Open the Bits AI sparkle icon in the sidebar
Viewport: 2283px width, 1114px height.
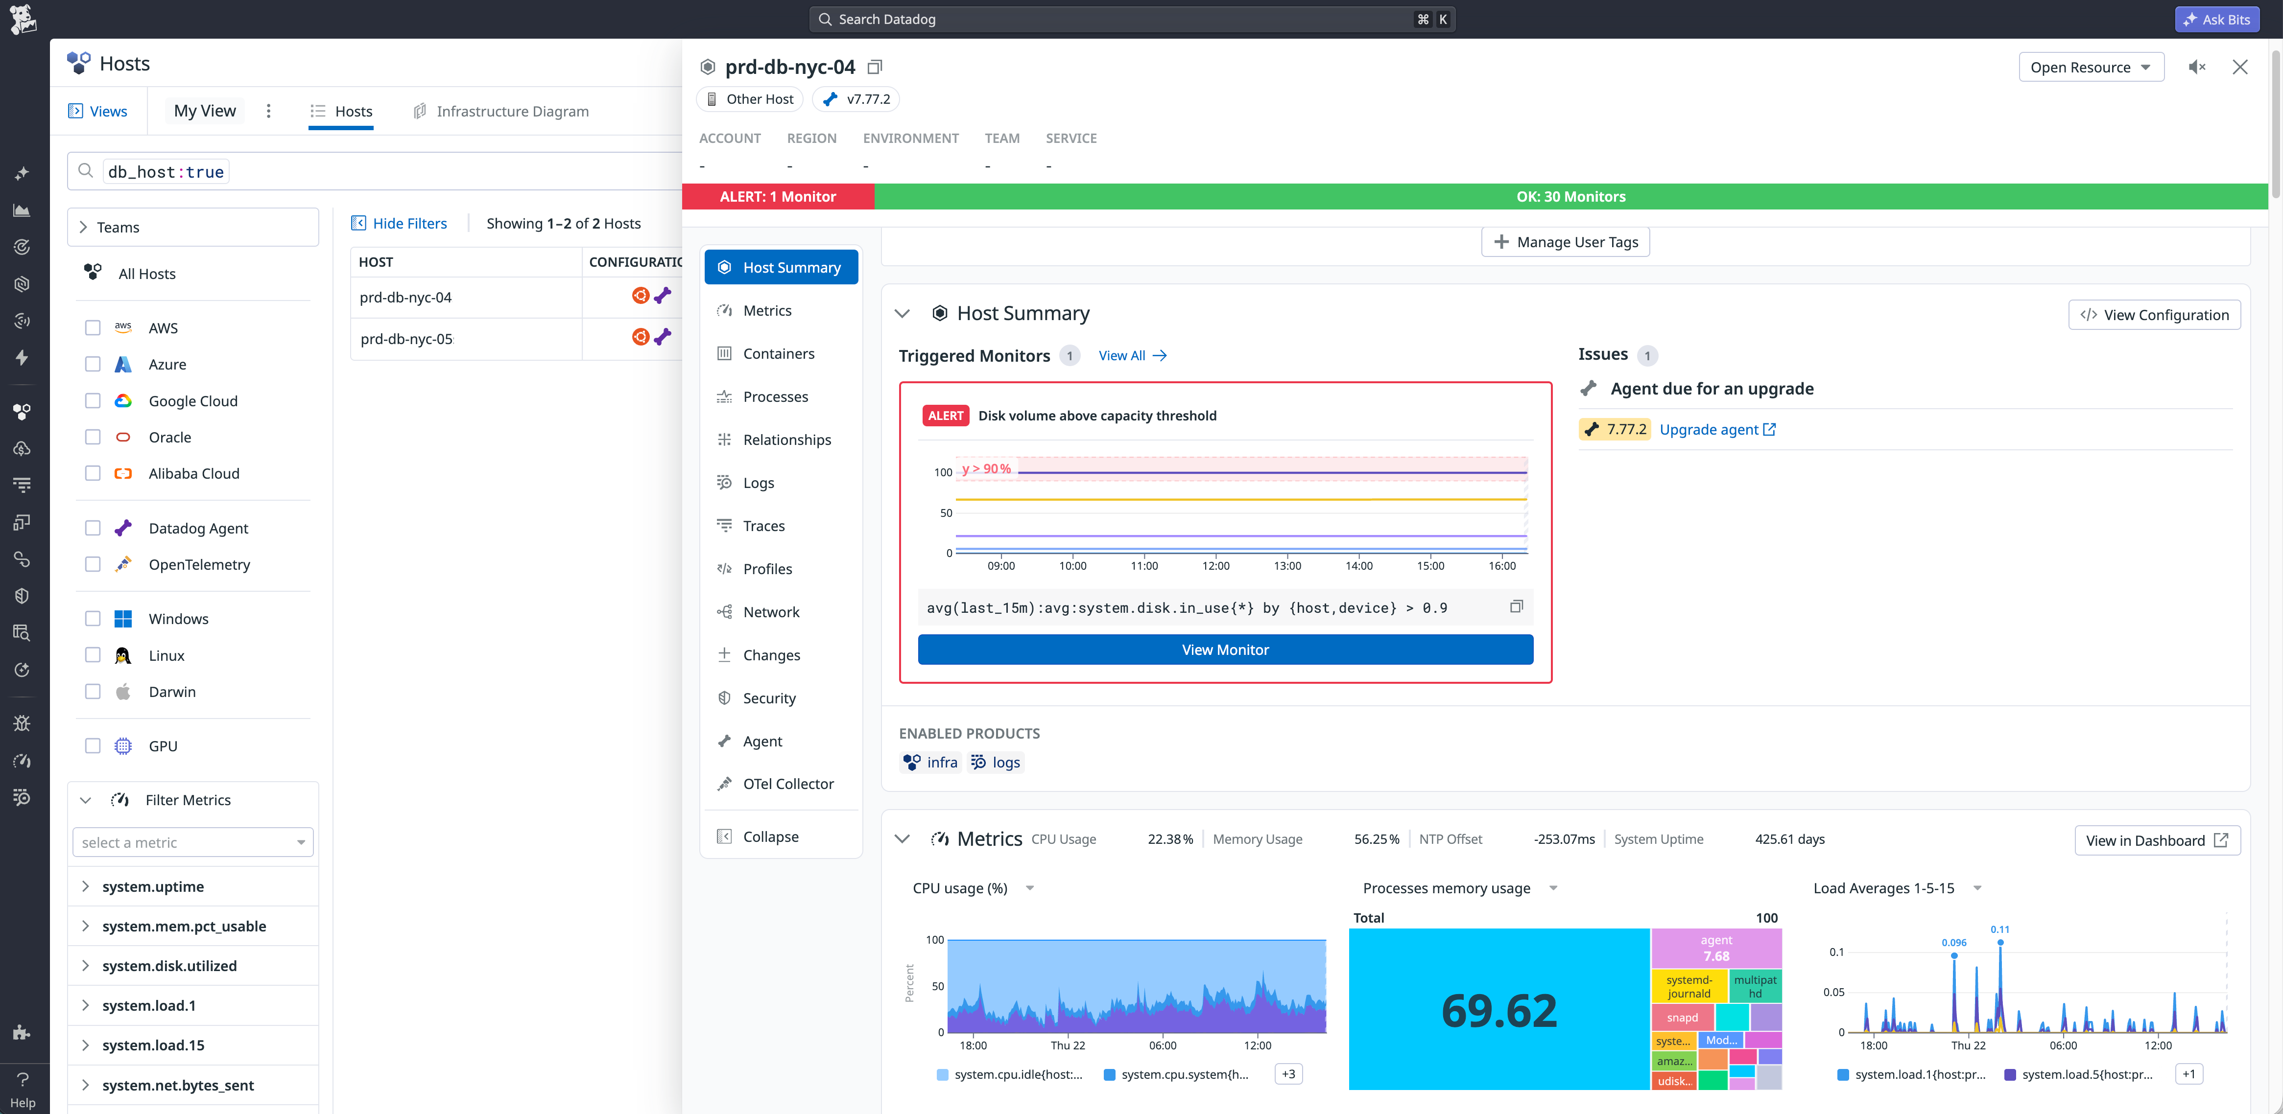tap(22, 174)
